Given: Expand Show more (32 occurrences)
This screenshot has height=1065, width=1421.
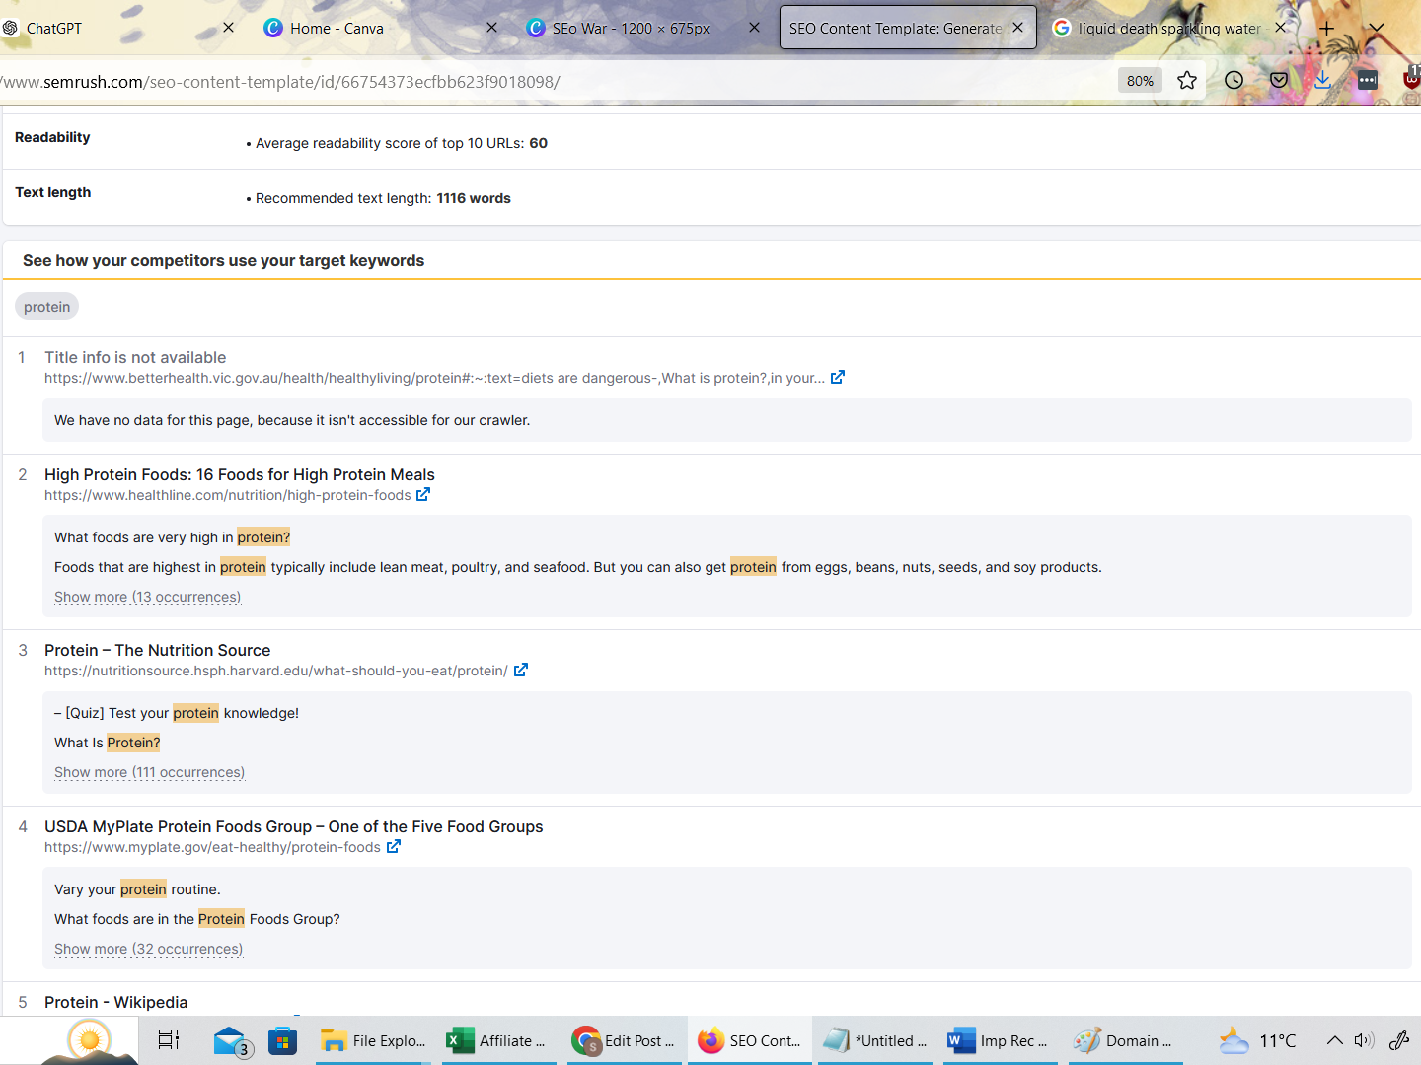Looking at the screenshot, I should 148,949.
